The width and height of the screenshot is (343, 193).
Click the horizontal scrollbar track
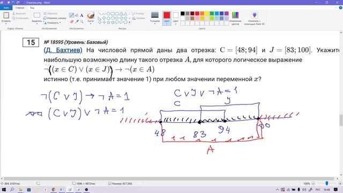pyautogui.click(x=168, y=179)
